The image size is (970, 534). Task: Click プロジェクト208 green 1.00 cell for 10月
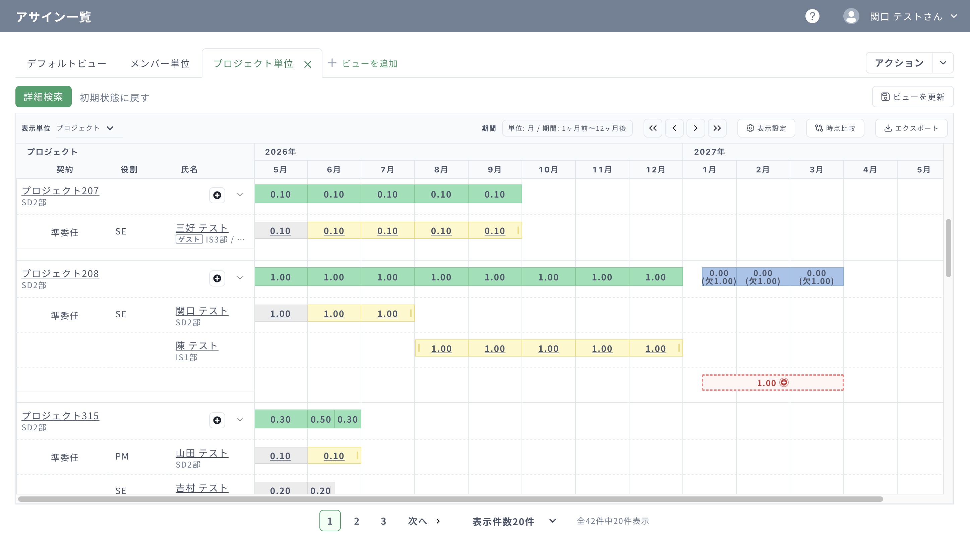pyautogui.click(x=548, y=277)
